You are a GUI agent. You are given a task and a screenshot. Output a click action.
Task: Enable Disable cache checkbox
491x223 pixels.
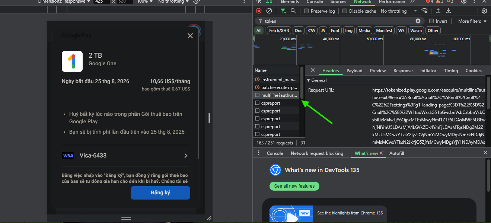pyautogui.click(x=345, y=11)
